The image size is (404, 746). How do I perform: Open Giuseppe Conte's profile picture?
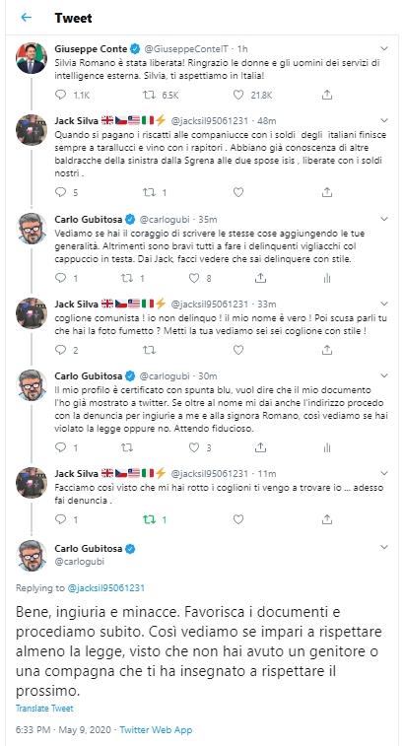point(32,58)
